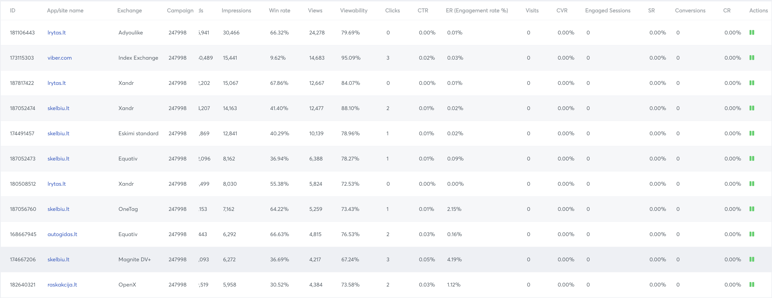Open the viber.com site link

tap(59, 58)
